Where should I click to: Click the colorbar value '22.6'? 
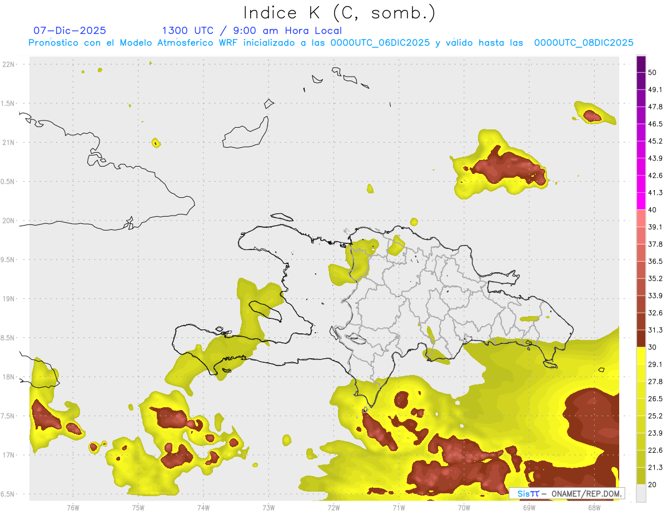[x=655, y=451]
